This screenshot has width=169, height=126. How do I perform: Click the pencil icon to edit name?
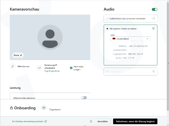[x=21, y=55]
